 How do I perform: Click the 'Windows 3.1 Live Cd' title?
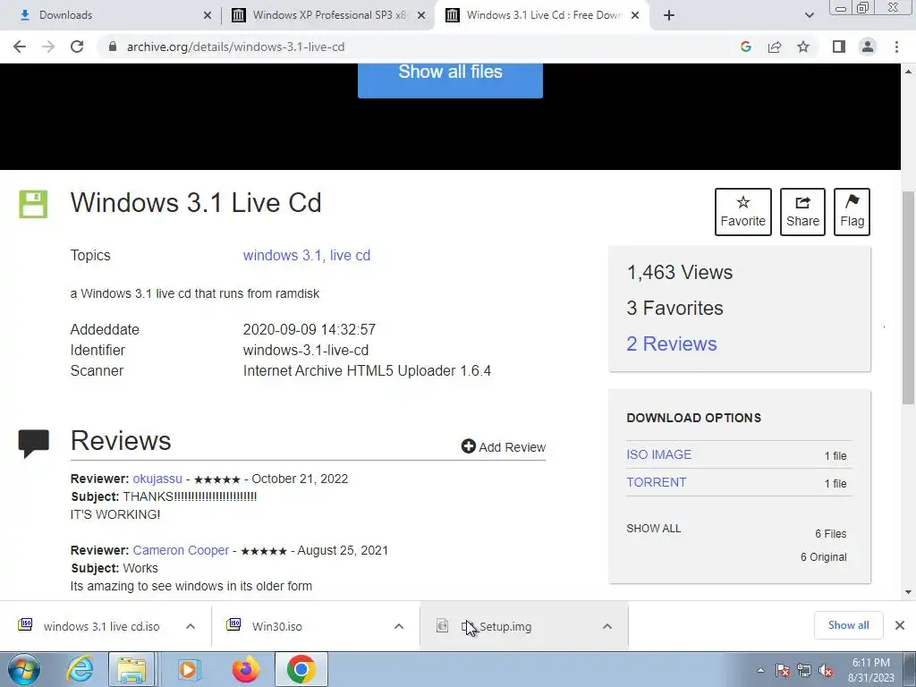(196, 203)
